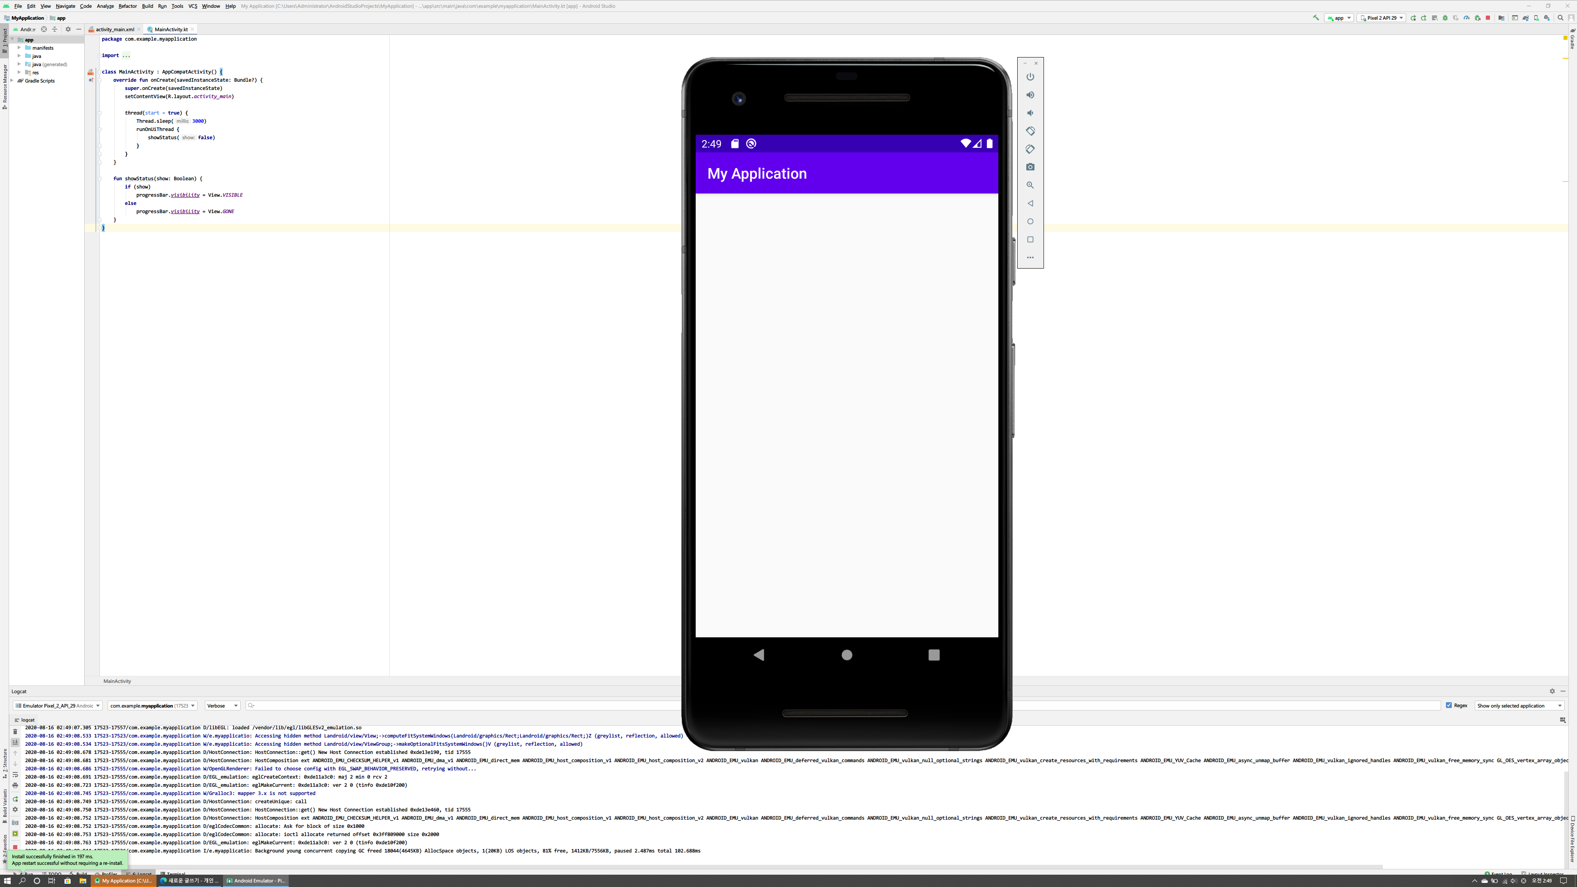This screenshot has height=887, width=1577.
Task: Open the Refactor menu
Action: [x=127, y=6]
